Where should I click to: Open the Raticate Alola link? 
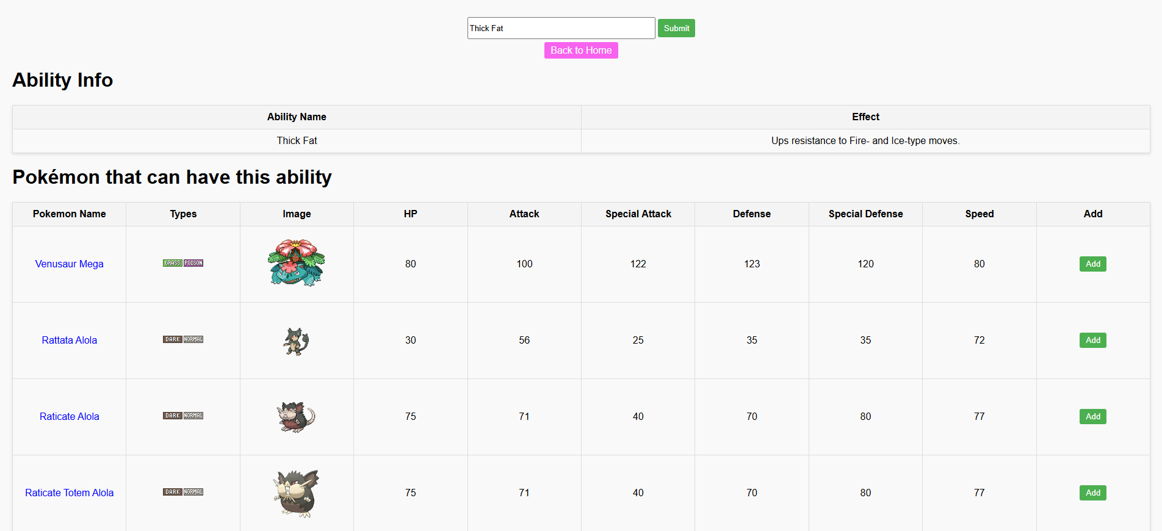[x=70, y=416]
